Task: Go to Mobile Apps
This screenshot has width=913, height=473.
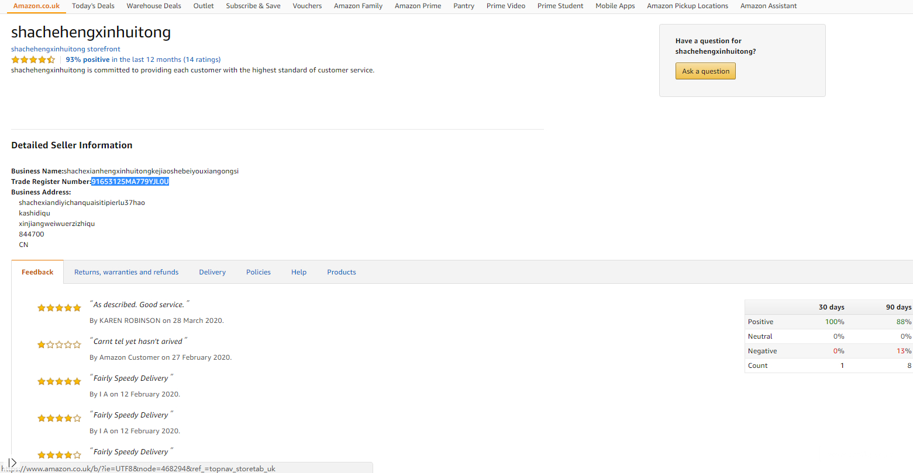Action: [615, 6]
